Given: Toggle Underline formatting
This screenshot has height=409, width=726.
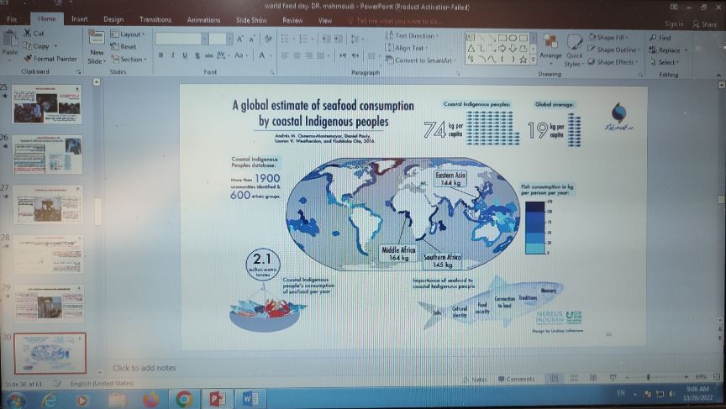Looking at the screenshot, I should coord(185,55).
